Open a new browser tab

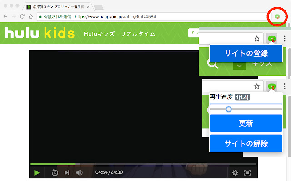click(x=99, y=7)
